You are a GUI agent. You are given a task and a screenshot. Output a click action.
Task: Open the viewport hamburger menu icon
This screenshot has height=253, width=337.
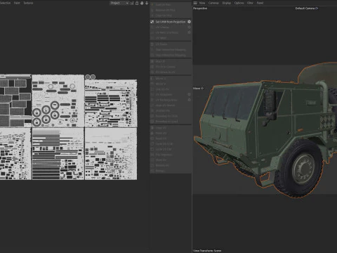click(x=195, y=3)
